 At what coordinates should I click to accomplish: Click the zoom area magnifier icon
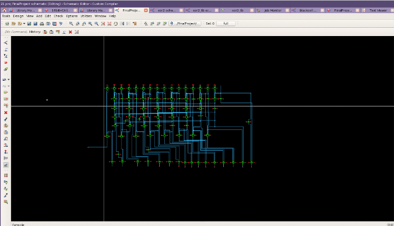pyautogui.click(x=71, y=23)
